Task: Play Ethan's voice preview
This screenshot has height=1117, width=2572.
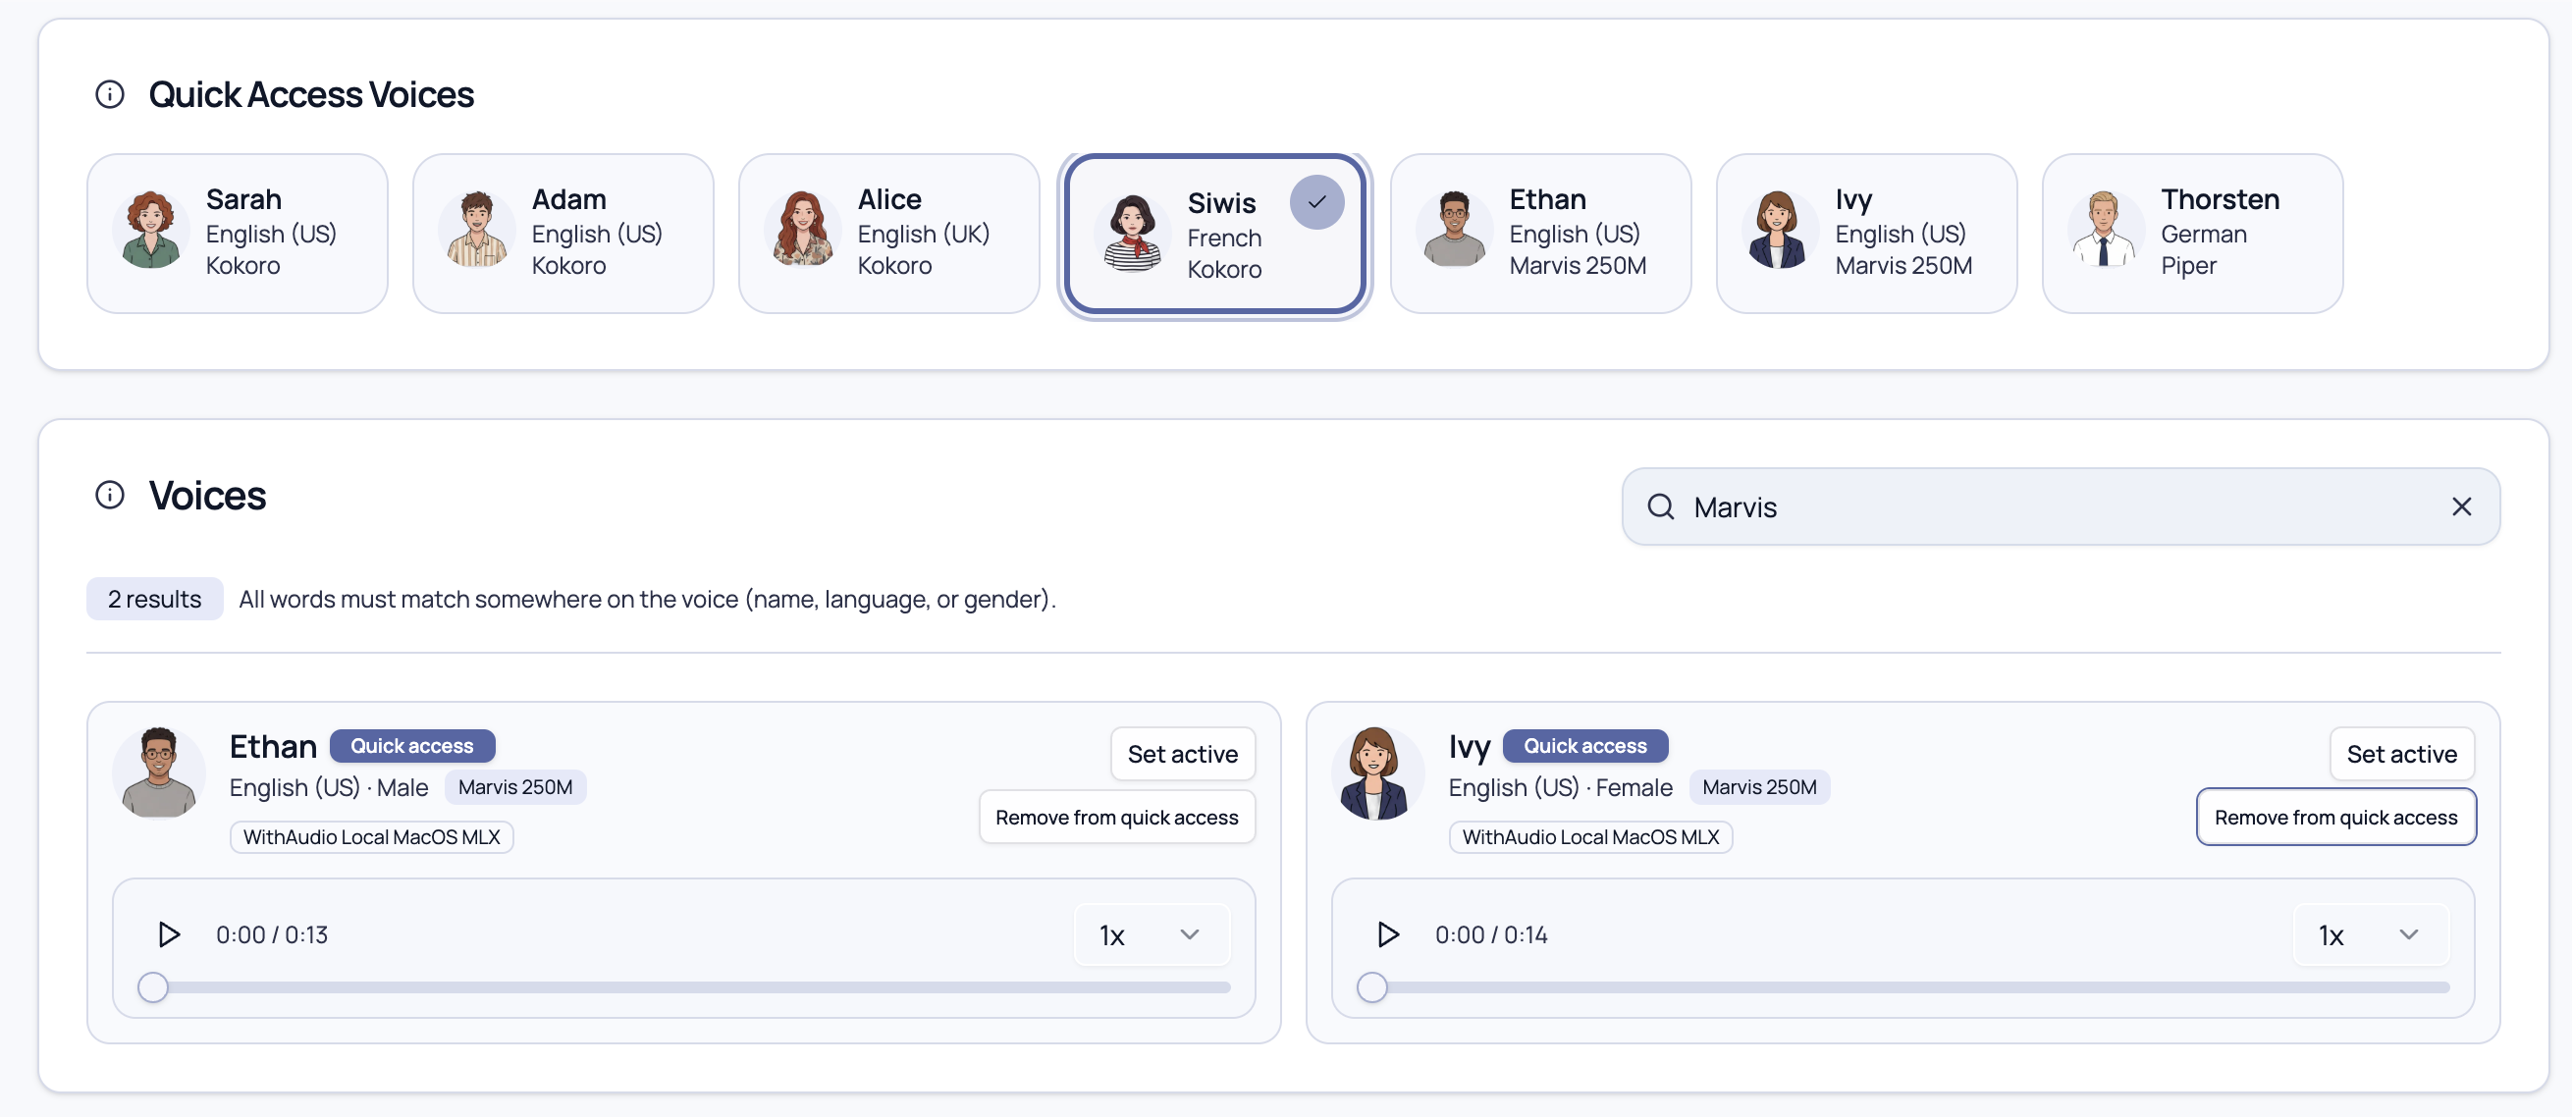Action: (170, 934)
